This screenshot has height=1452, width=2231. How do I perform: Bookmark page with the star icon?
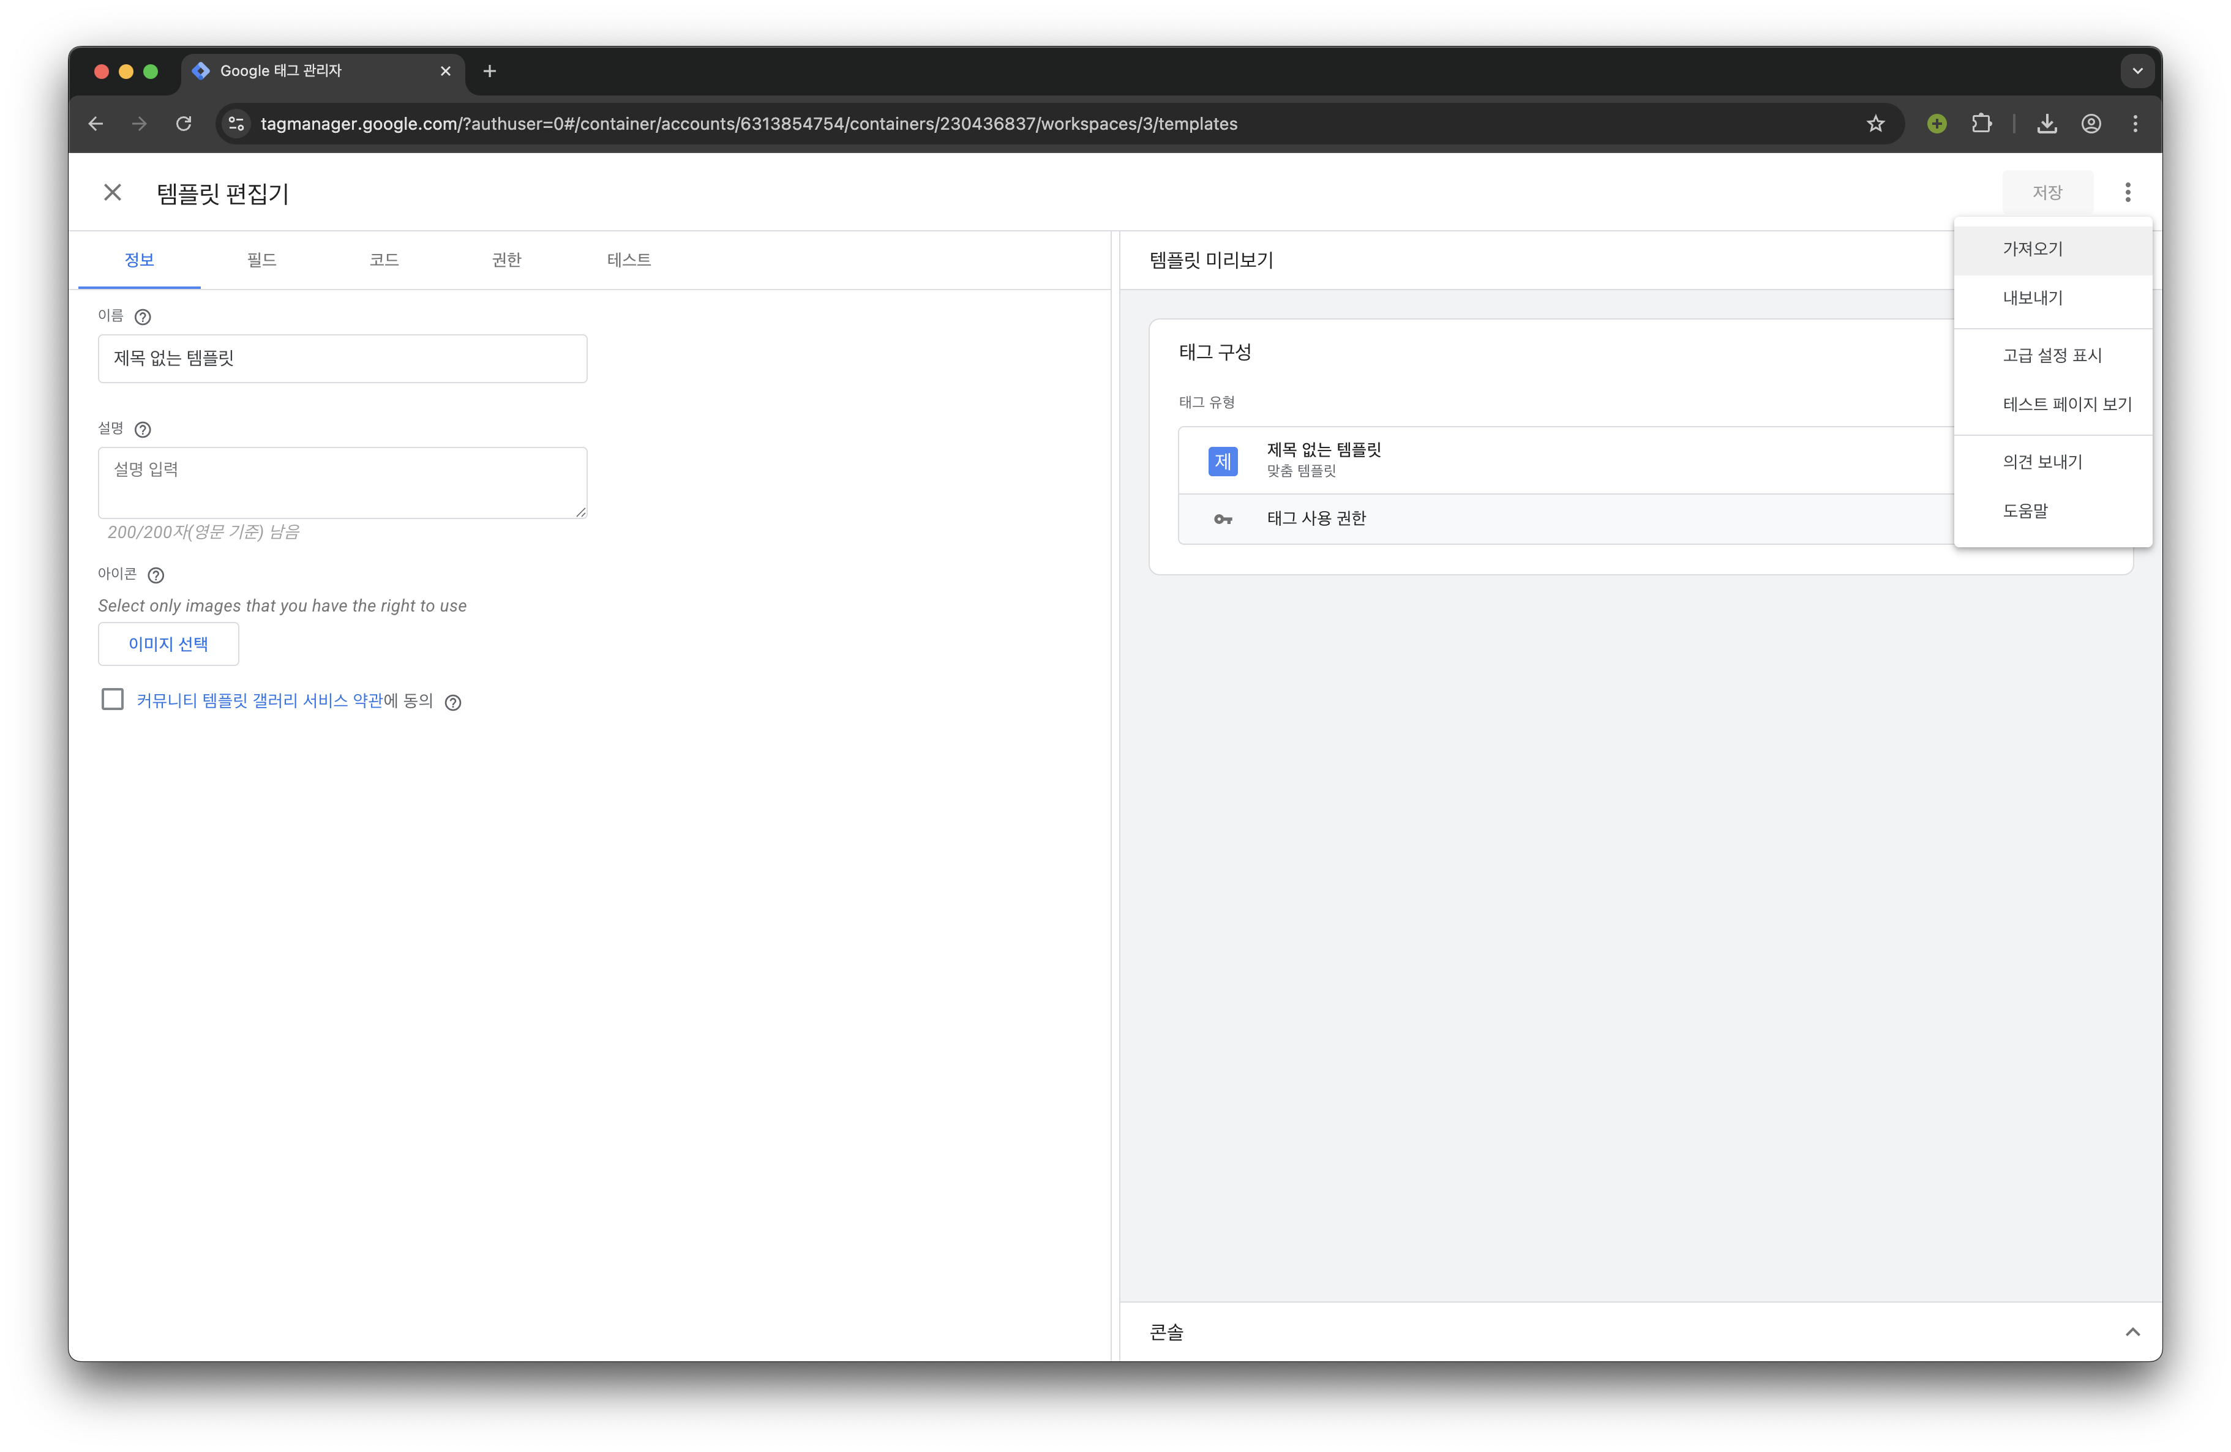pyautogui.click(x=1875, y=124)
